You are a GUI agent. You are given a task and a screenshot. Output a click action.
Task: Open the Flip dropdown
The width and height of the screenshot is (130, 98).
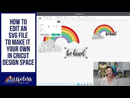pos(61,18)
